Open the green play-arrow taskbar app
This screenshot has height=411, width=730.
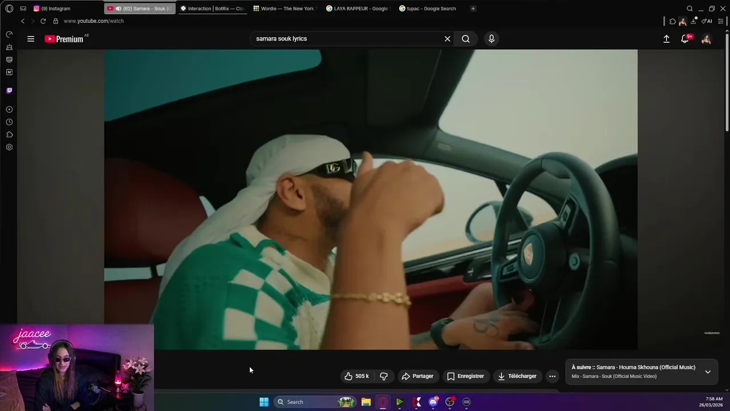pyautogui.click(x=400, y=402)
